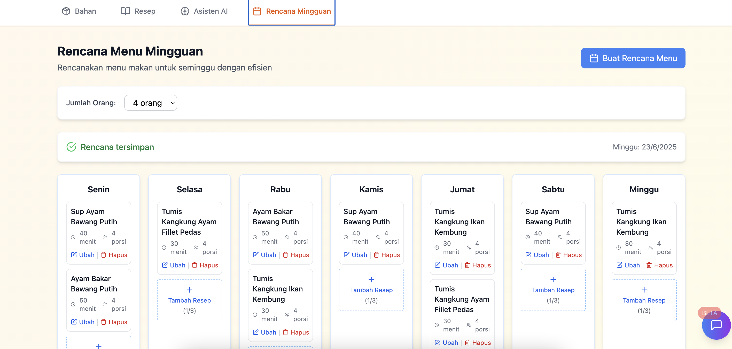Switch to the Resep tab
The height and width of the screenshot is (349, 732).
[138, 11]
